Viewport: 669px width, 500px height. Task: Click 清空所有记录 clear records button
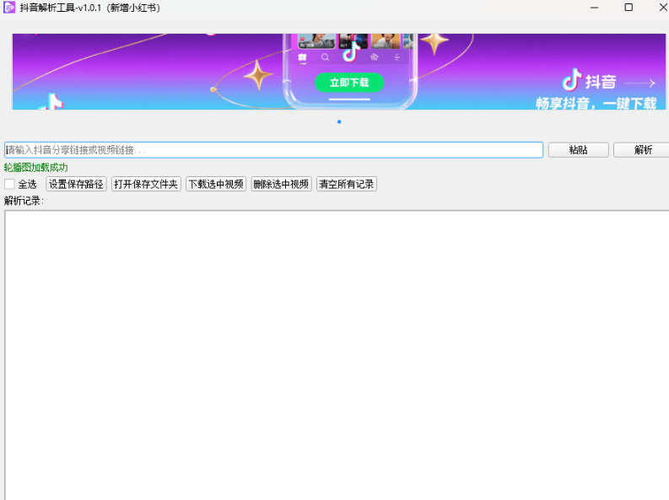tap(347, 184)
